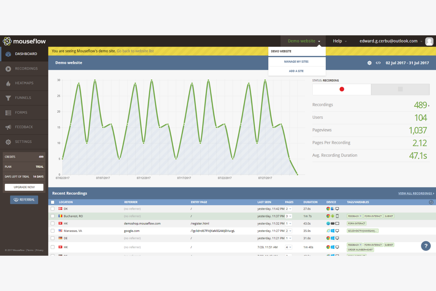Click the user avatar icon
Viewport: 436px width, 291px height.
pyautogui.click(x=429, y=41)
